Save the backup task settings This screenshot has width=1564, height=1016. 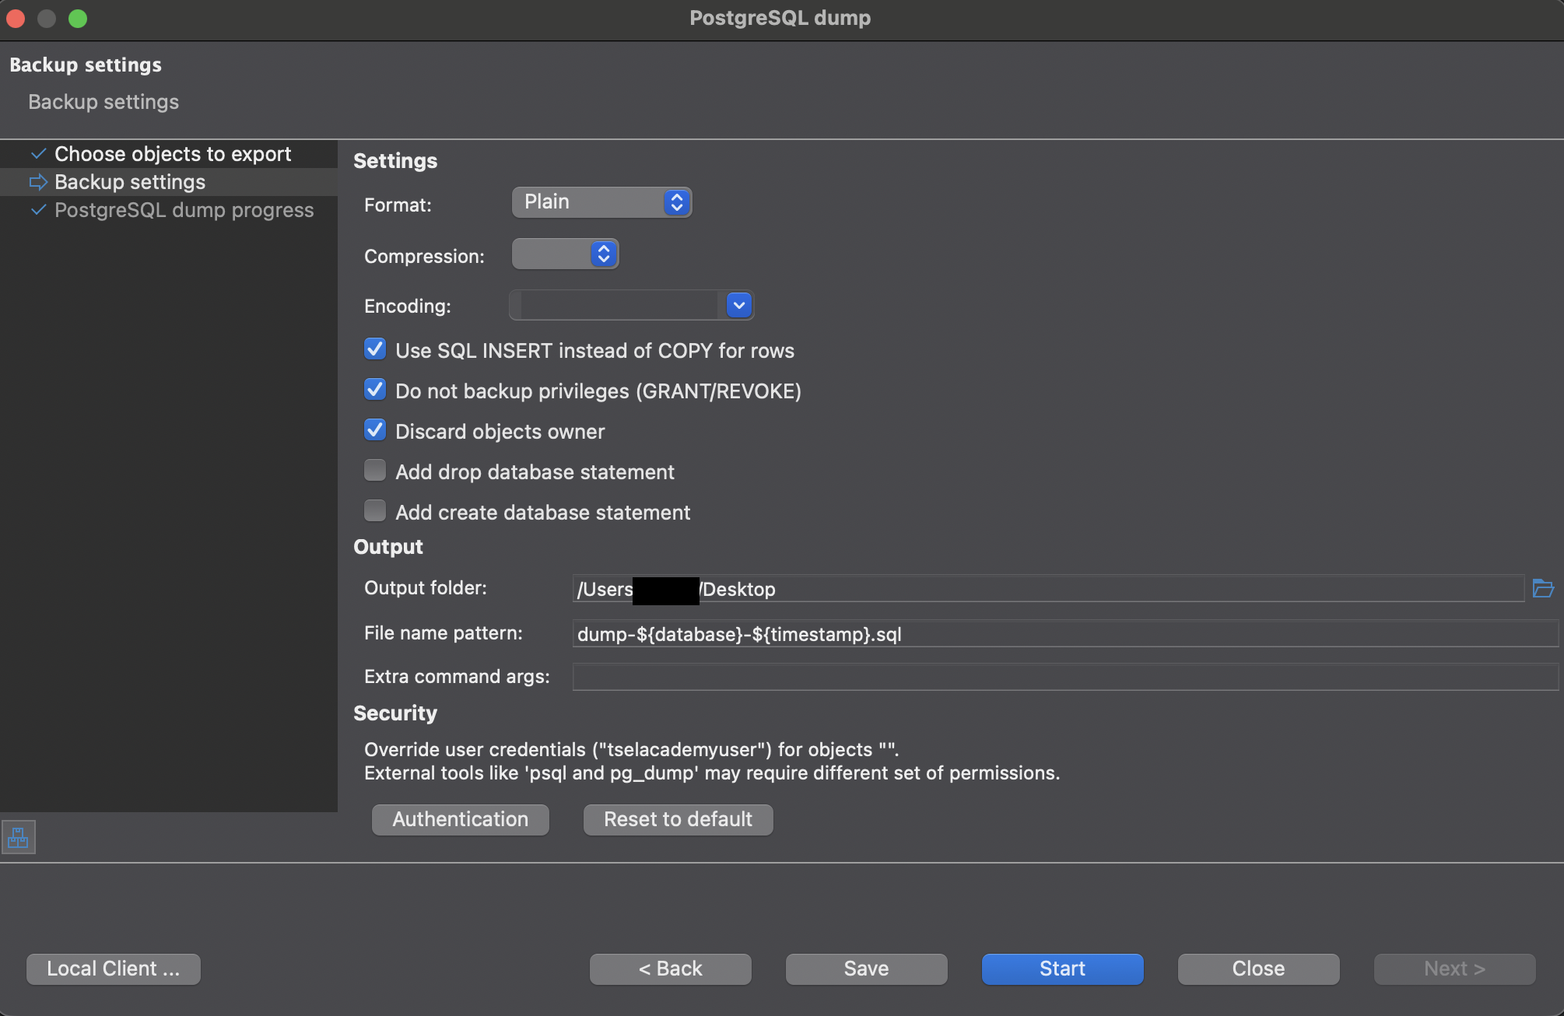pyautogui.click(x=867, y=969)
